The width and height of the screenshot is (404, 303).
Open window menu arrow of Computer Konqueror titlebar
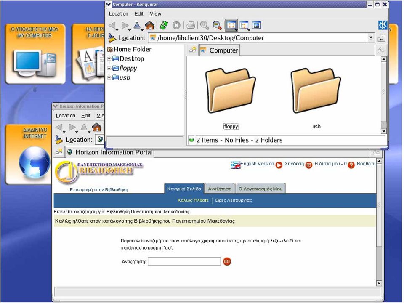108,4
